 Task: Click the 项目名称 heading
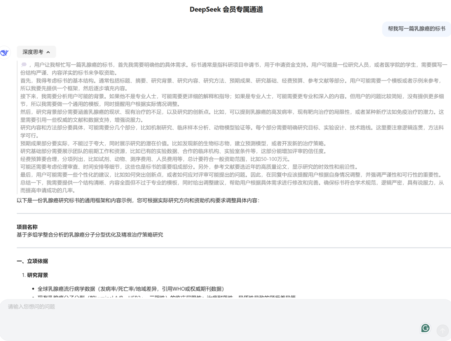[x=27, y=227]
